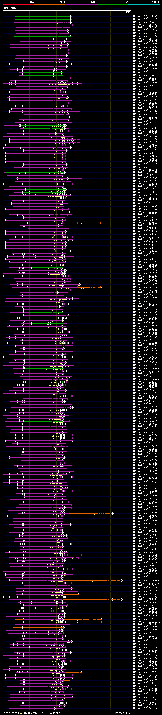The width and height of the screenshot is (162, 715).
Task: Click UniRef100_C5X321 entry
Action: point(145,86)
